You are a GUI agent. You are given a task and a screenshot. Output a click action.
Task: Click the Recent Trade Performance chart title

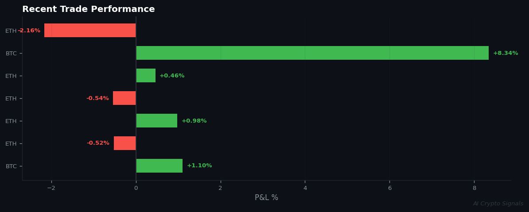click(x=89, y=9)
